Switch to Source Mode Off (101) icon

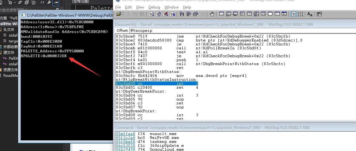point(300,14)
